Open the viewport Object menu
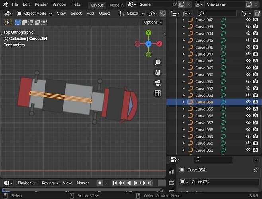Screen dimensions: 262x199 (x=104, y=14)
